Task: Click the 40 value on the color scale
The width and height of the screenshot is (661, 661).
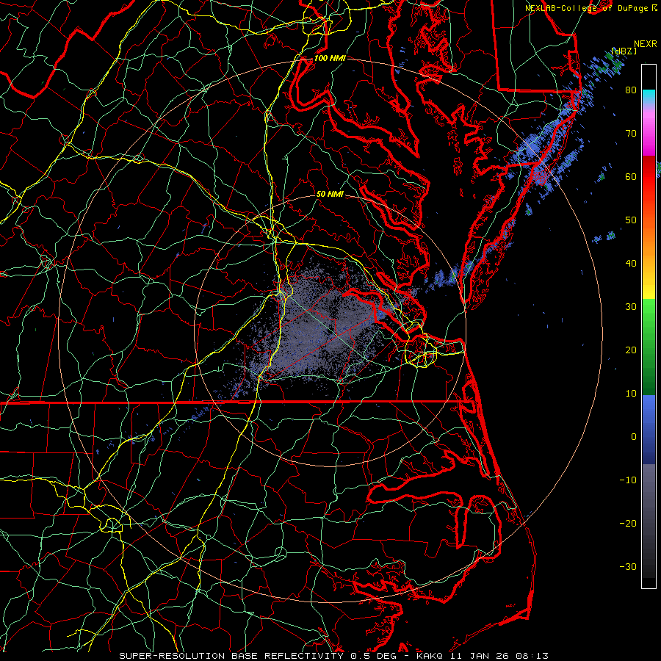Action: [x=631, y=264]
